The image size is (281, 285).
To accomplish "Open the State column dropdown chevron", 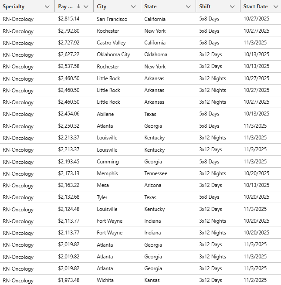I will (x=188, y=7).
